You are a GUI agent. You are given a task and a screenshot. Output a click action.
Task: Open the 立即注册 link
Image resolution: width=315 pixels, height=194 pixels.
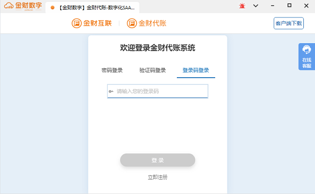(x=157, y=177)
